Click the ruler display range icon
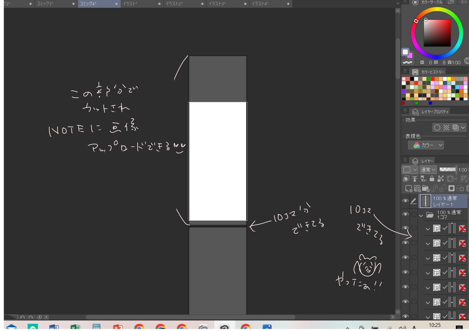 [464, 179]
